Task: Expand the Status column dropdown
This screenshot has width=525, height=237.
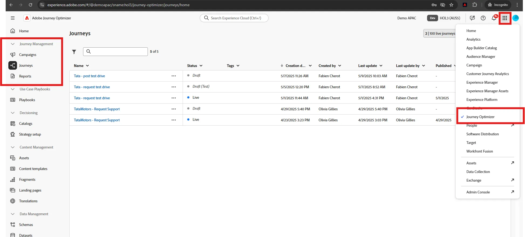Action: tap(201, 66)
